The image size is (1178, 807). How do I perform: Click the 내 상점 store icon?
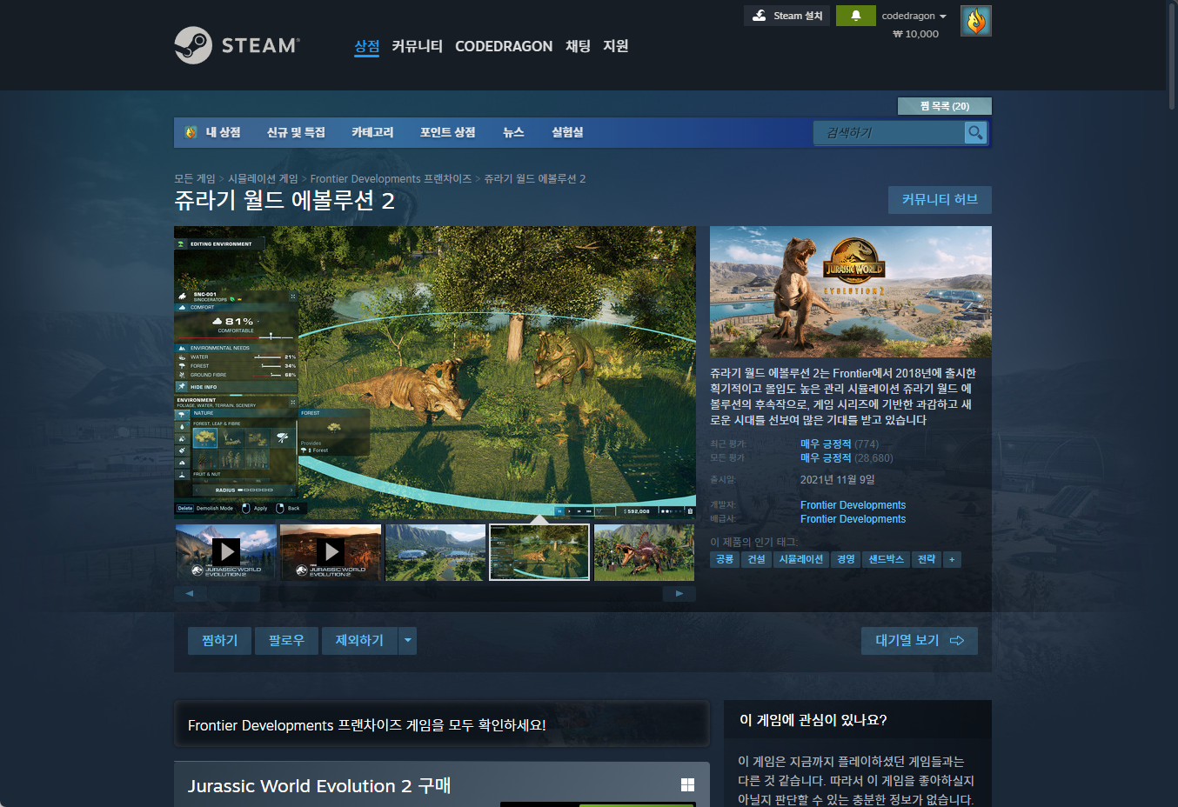coord(191,132)
